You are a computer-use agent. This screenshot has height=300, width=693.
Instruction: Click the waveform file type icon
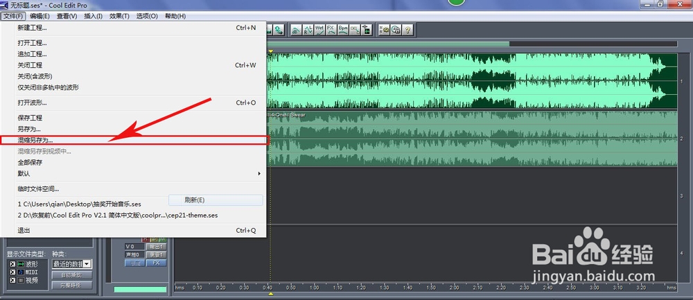click(21, 264)
